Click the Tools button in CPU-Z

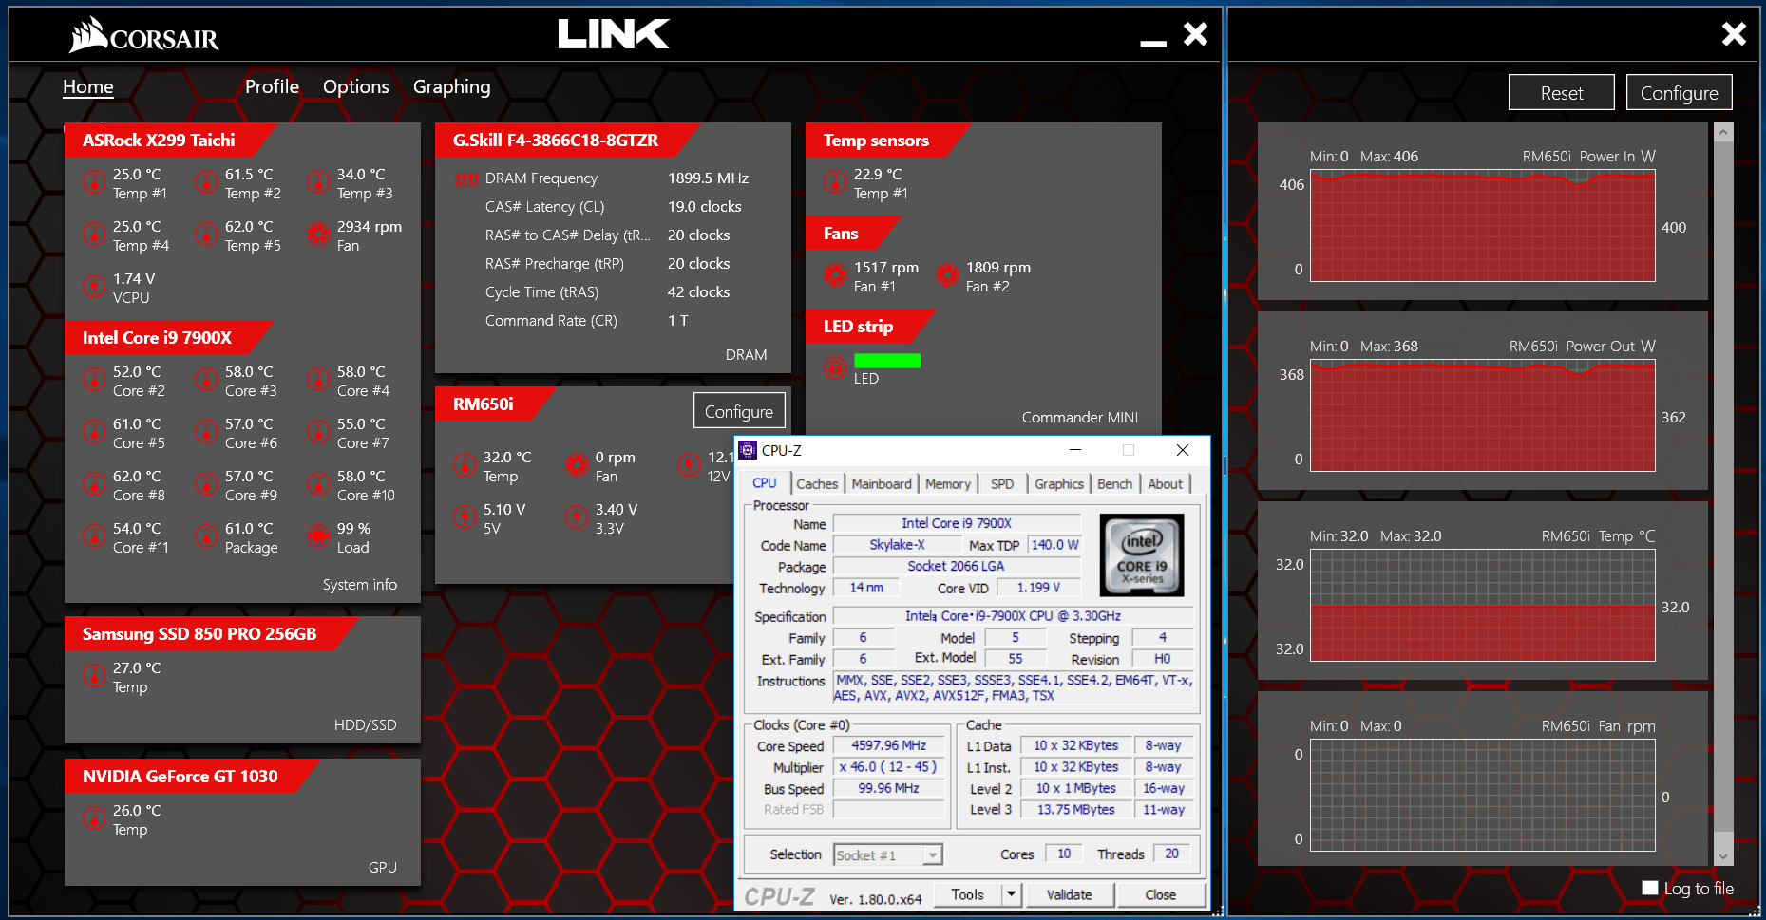967,894
